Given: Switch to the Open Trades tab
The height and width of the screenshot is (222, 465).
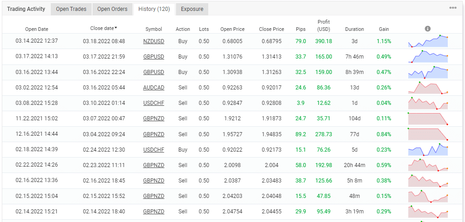Looking at the screenshot, I should [x=71, y=9].
